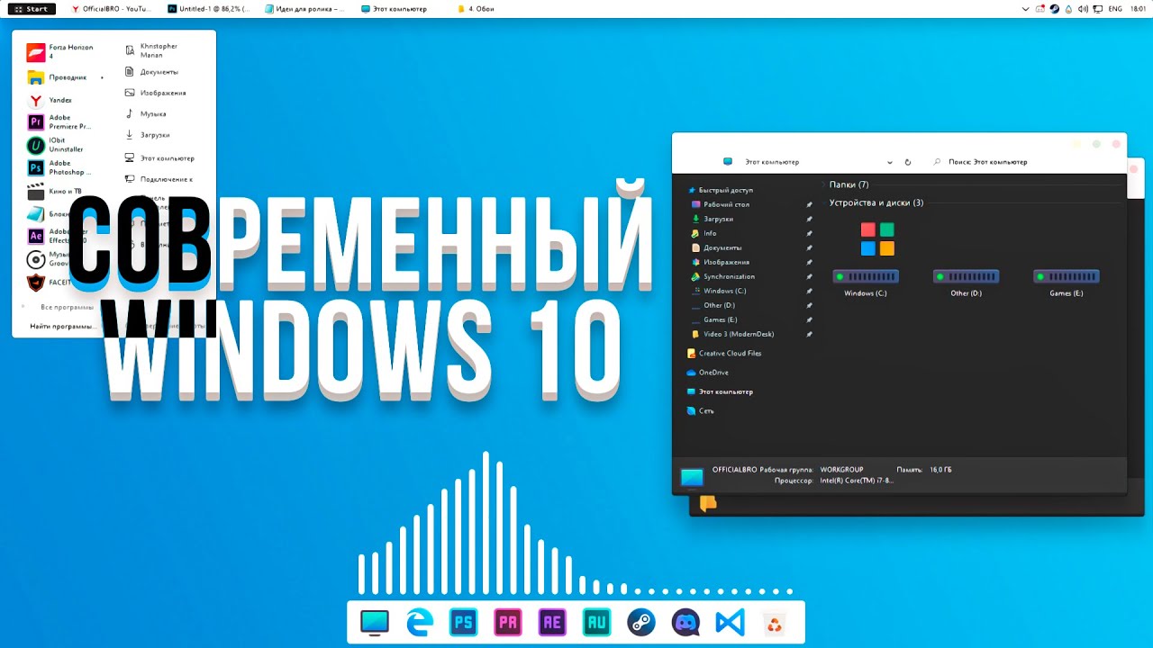
Task: Click the After Effects icon in Start menu
Action: 35,237
